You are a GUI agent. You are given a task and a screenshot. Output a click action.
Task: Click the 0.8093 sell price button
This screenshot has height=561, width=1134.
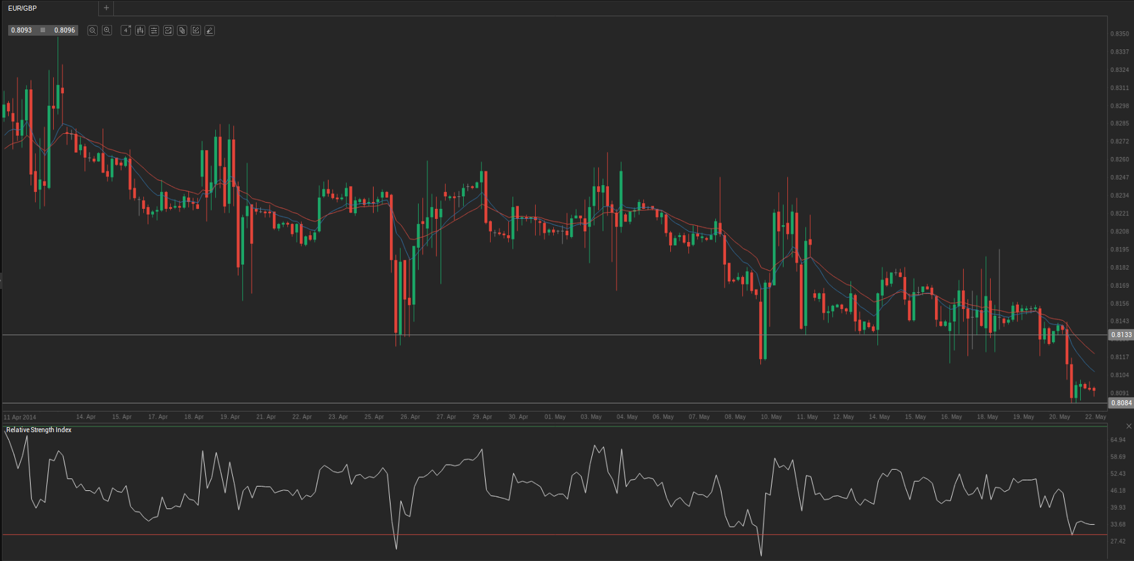pos(22,30)
